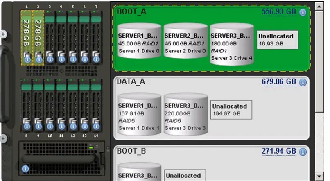
Task: Select the SERVER2_B virtual drive cylinder
Action: (x=185, y=41)
